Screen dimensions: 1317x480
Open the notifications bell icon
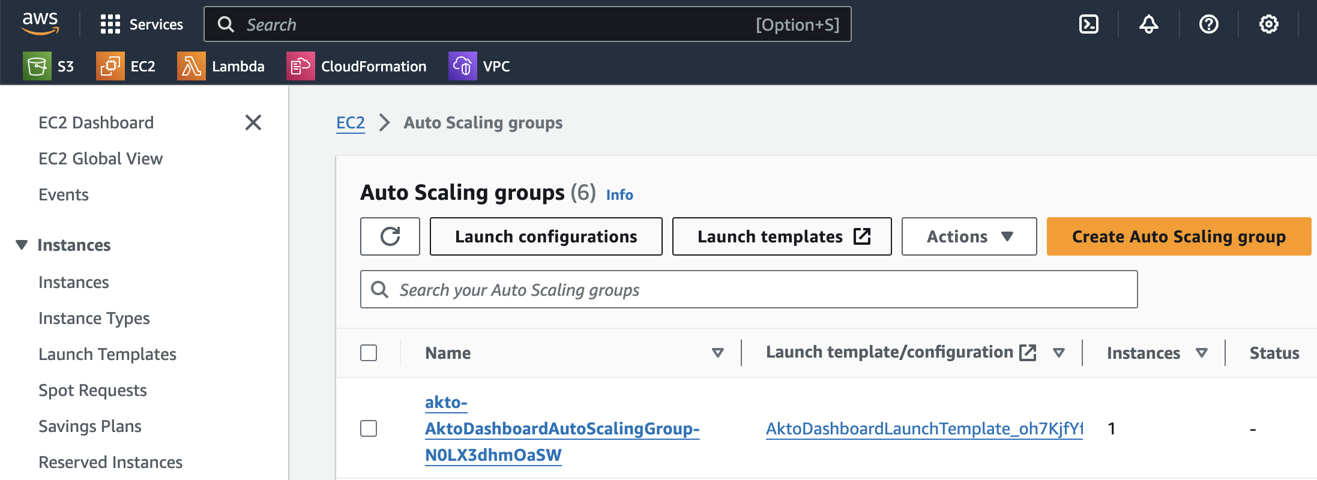point(1149,25)
